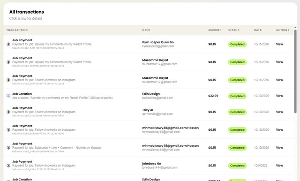Click coin icon of Muzammil Hayat's Instagram follow payment
Screen dimensions: 300x181
tap(8, 80)
